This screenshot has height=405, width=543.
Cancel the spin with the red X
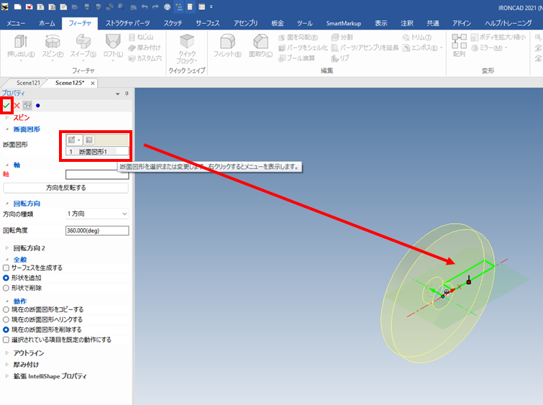[x=17, y=106]
